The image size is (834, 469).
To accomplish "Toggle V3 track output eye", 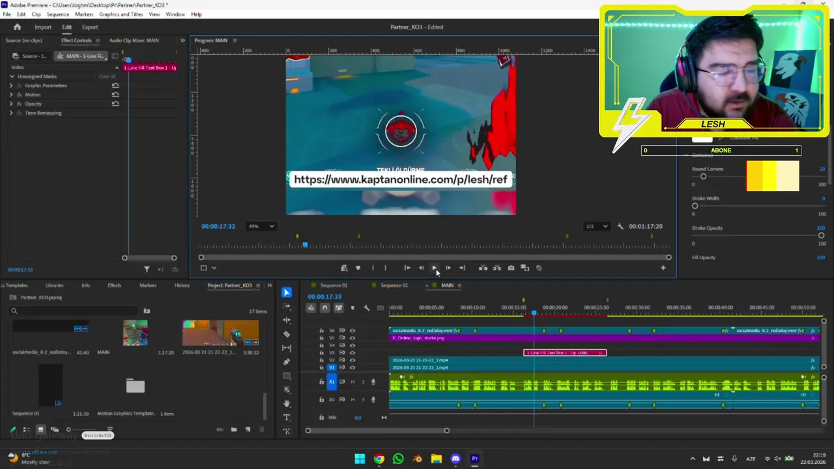I will (352, 352).
